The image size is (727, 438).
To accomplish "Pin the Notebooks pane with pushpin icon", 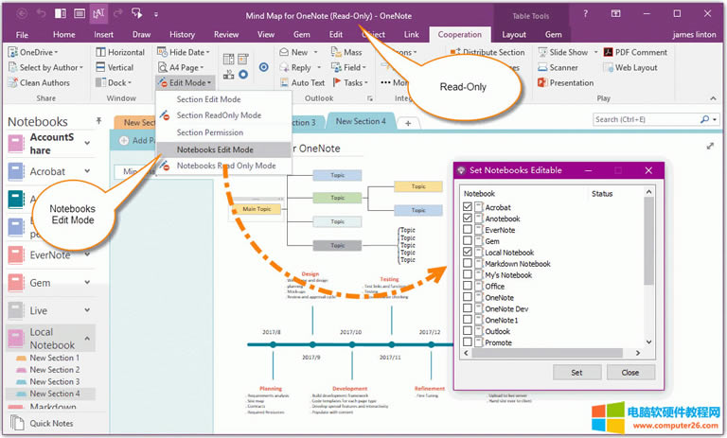I will pos(98,121).
